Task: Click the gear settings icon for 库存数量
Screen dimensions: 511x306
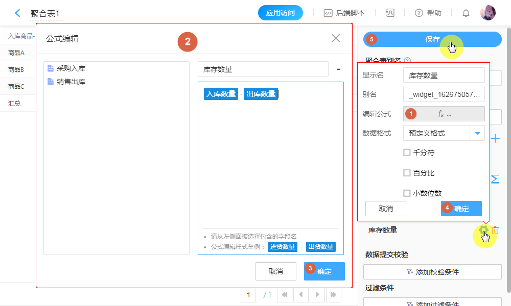Action: point(482,231)
